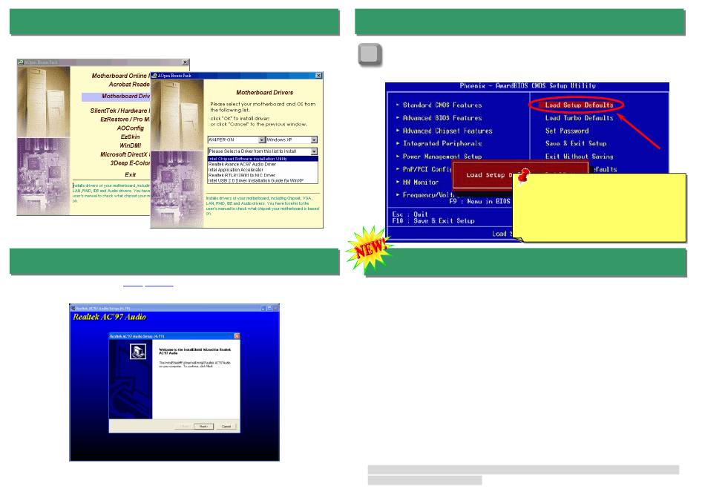Viewport: 705px width, 489px height.
Task: Launch AOConfig from the Bonus Pack menu
Action: pyautogui.click(x=131, y=128)
